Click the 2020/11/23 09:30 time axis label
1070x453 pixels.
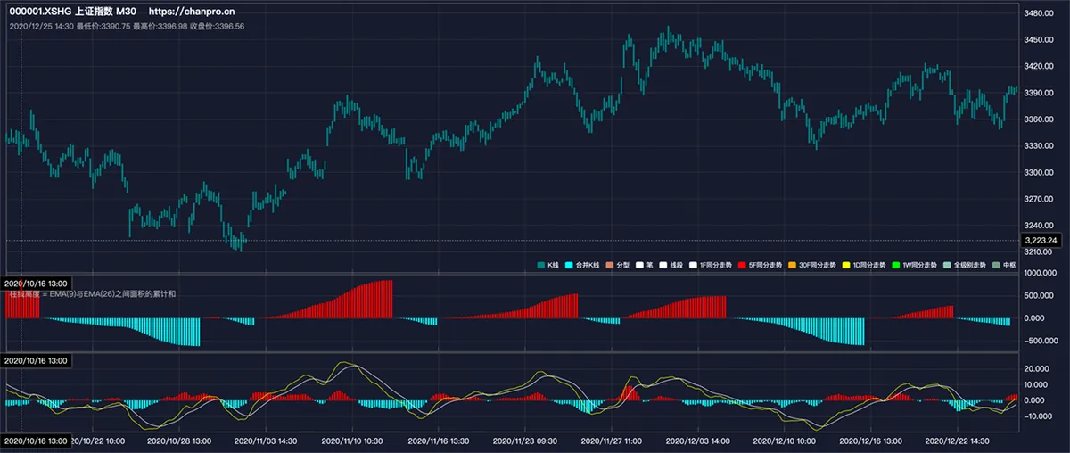coord(525,441)
